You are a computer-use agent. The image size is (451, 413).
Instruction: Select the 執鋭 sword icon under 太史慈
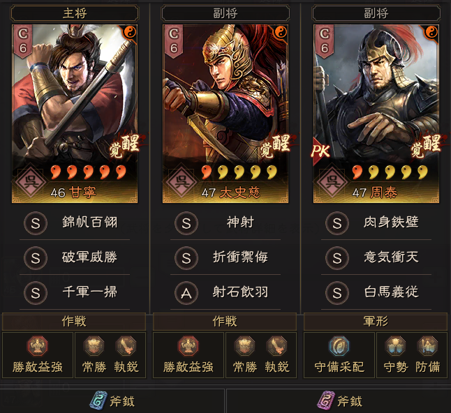276,346
